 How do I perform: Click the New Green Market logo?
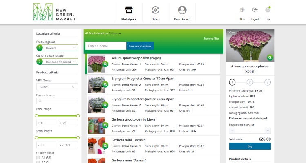pyautogui.click(x=54, y=12)
